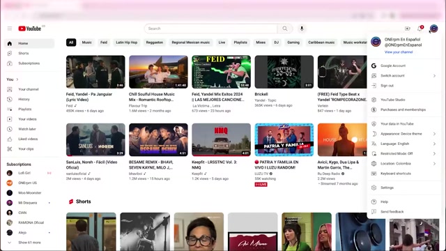Select Regional Mexican music chip

(x=190, y=43)
